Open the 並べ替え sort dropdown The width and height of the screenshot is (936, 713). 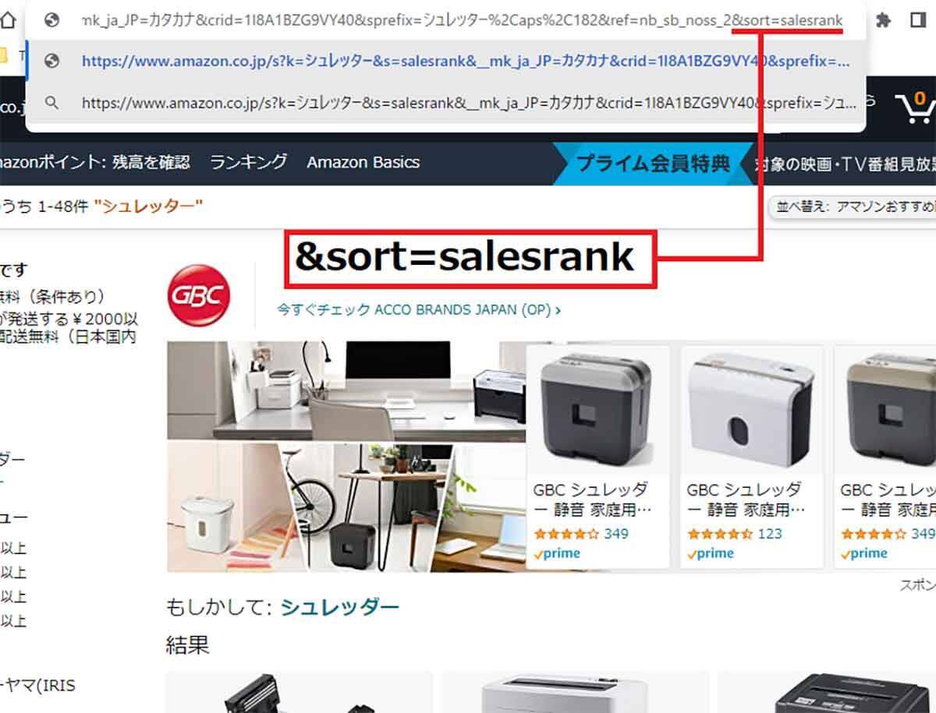853,206
